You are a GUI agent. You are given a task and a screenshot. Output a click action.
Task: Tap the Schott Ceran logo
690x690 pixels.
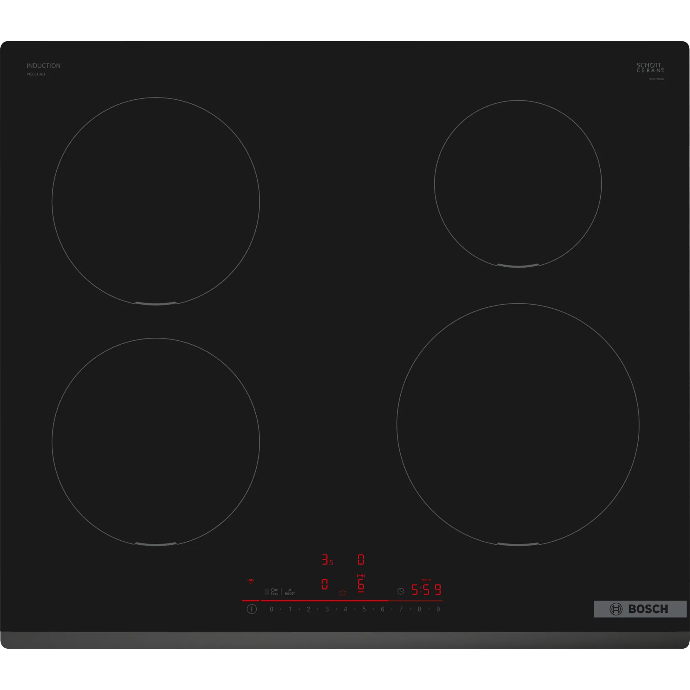tap(650, 68)
